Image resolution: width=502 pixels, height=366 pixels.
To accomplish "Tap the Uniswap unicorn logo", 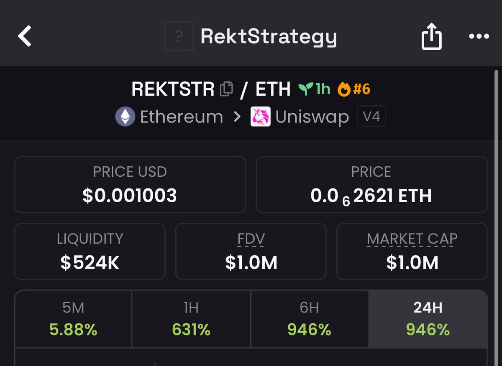I will pyautogui.click(x=260, y=117).
